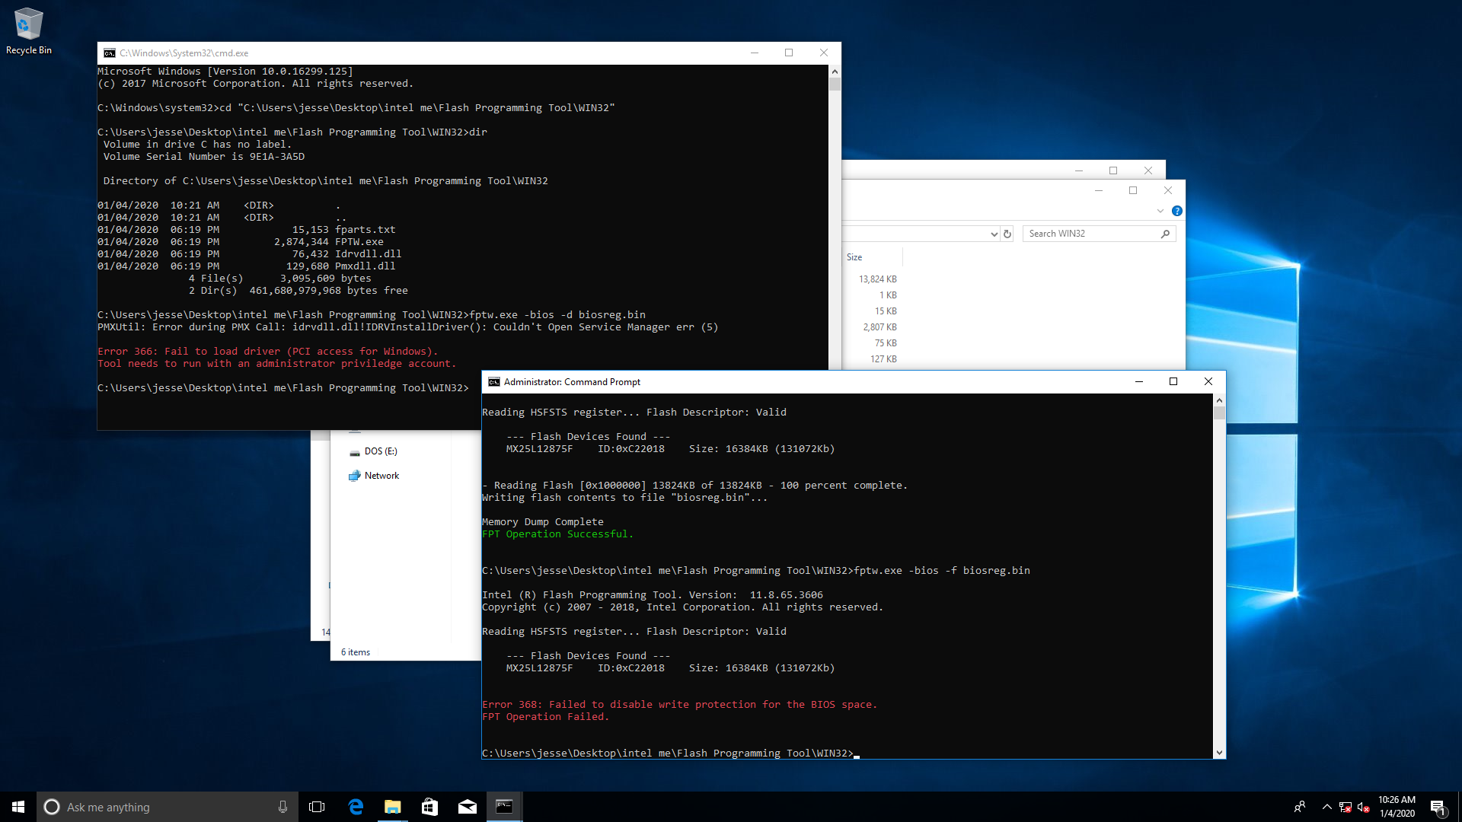Maximize the front Explorer WIN32 window
1462x822 pixels.
pos(1133,190)
